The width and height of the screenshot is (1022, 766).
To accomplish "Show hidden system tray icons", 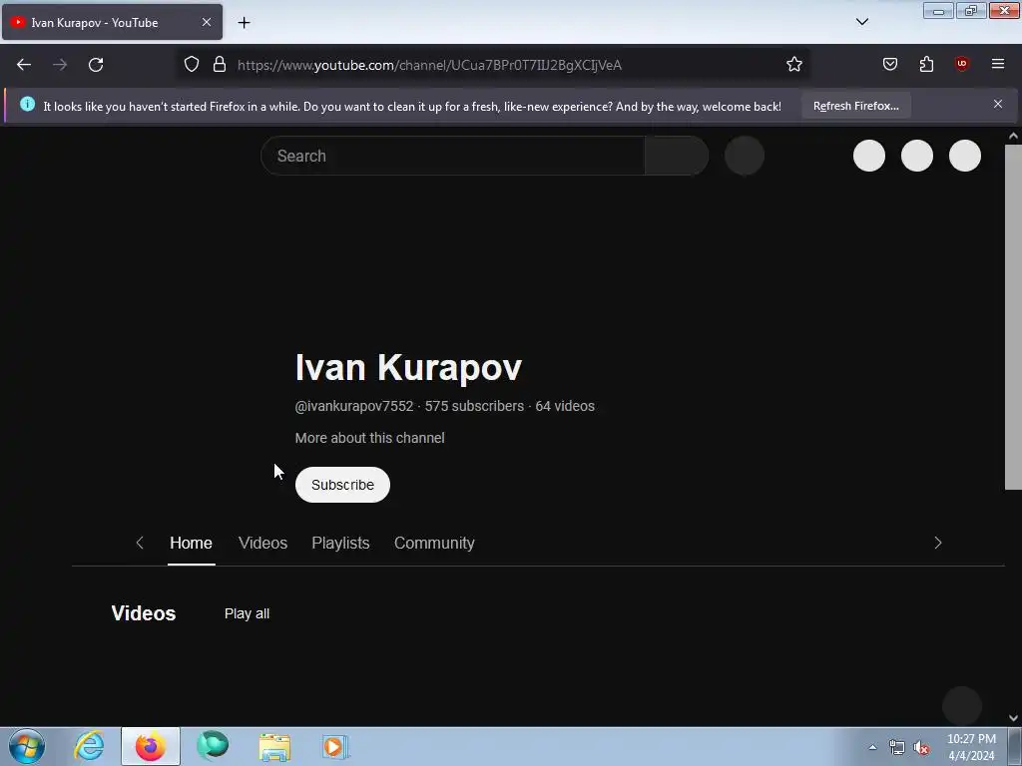I will (x=872, y=747).
